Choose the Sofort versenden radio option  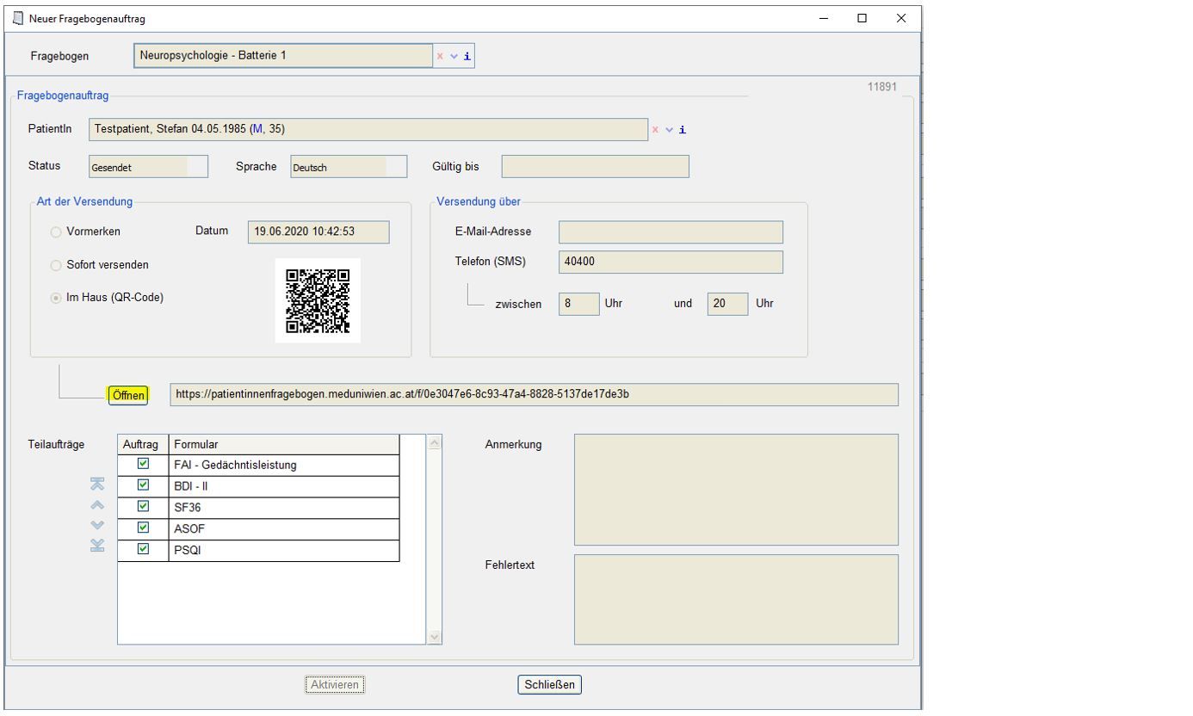[x=57, y=265]
